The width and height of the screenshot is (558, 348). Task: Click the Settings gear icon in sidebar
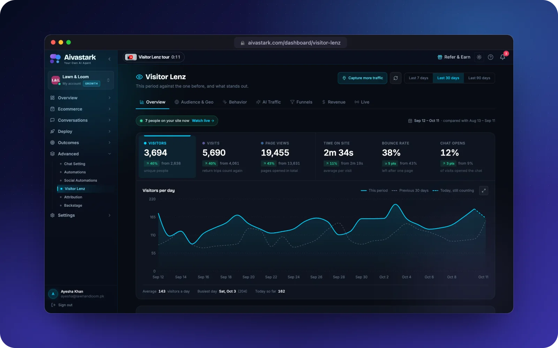coord(52,215)
